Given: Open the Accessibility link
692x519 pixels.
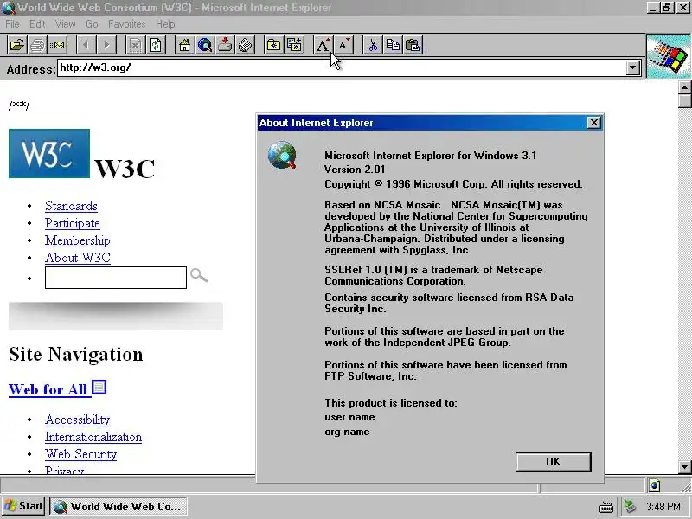Looking at the screenshot, I should tap(77, 420).
